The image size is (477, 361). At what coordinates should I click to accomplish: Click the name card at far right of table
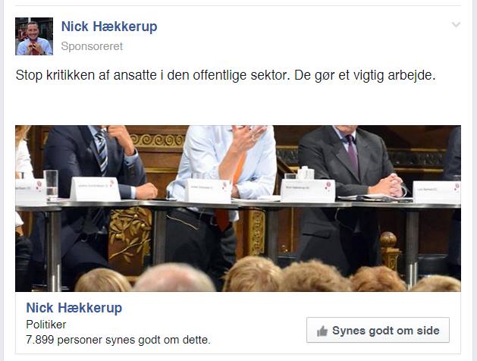tap(437, 192)
